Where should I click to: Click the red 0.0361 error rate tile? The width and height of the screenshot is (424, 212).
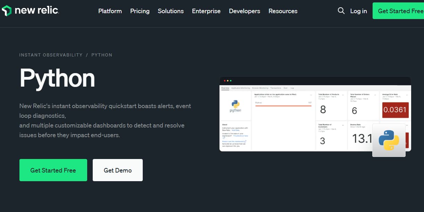395,110
